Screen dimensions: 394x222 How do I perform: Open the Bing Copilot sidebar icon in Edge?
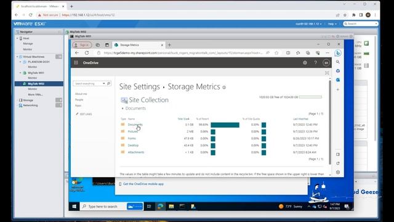tap(338, 53)
